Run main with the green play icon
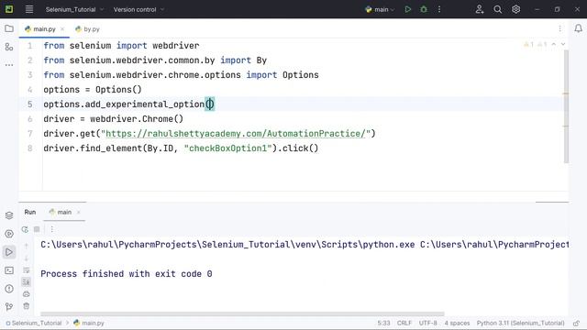 click(407, 10)
